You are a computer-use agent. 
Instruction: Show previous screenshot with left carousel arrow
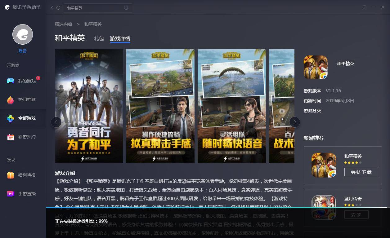[56, 122]
